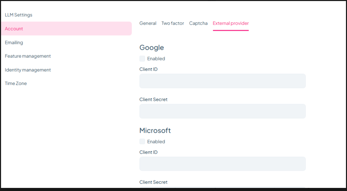Open LLM Settings in the sidebar
347x191 pixels.
(19, 15)
